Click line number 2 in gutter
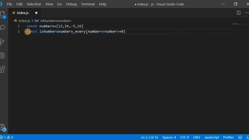 (19, 31)
